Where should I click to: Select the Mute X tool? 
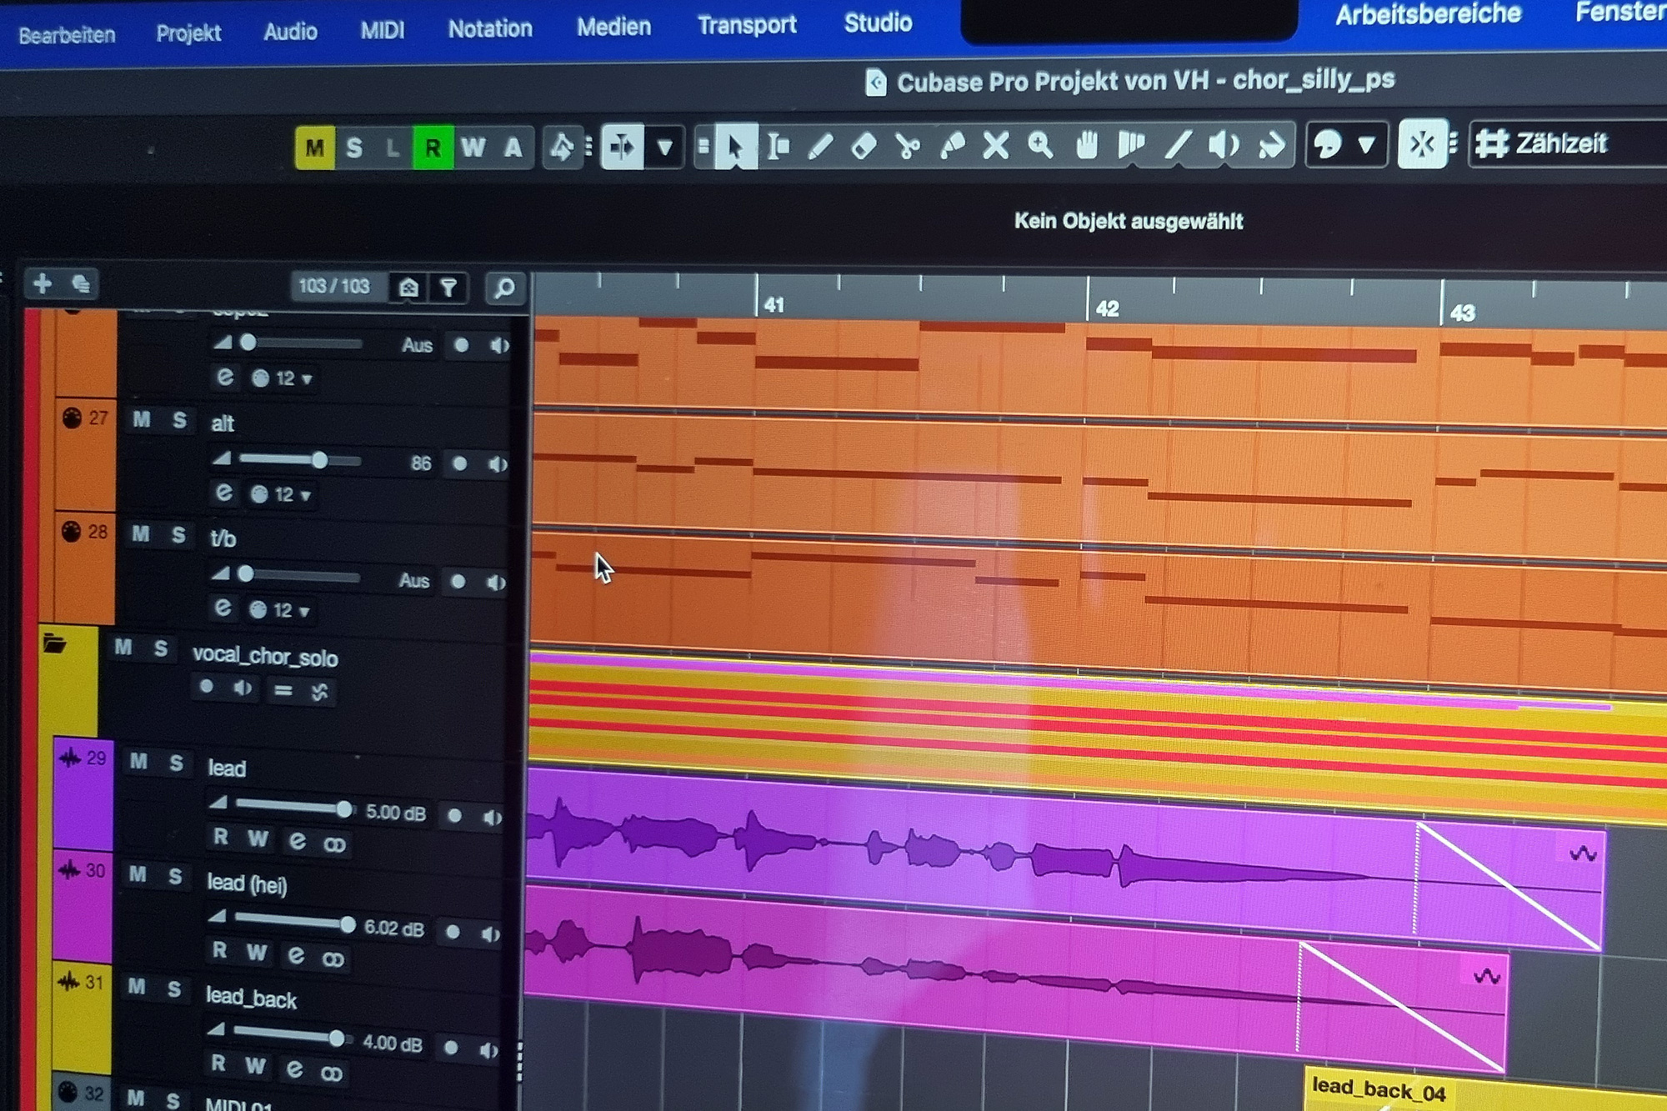[995, 147]
